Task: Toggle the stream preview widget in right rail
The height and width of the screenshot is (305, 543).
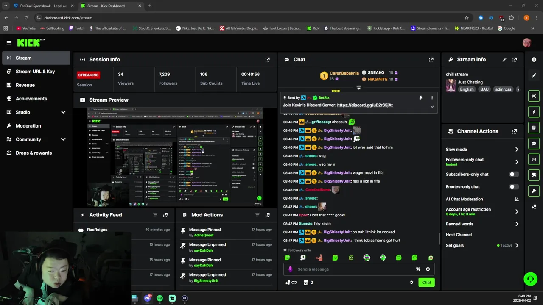Action: 534,96
